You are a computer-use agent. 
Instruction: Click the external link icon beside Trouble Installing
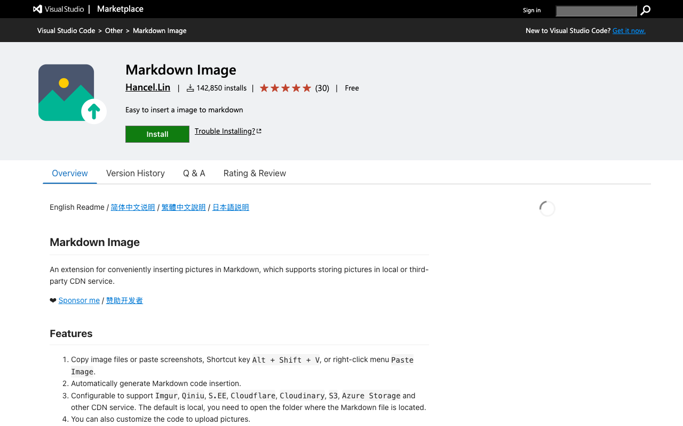click(259, 131)
